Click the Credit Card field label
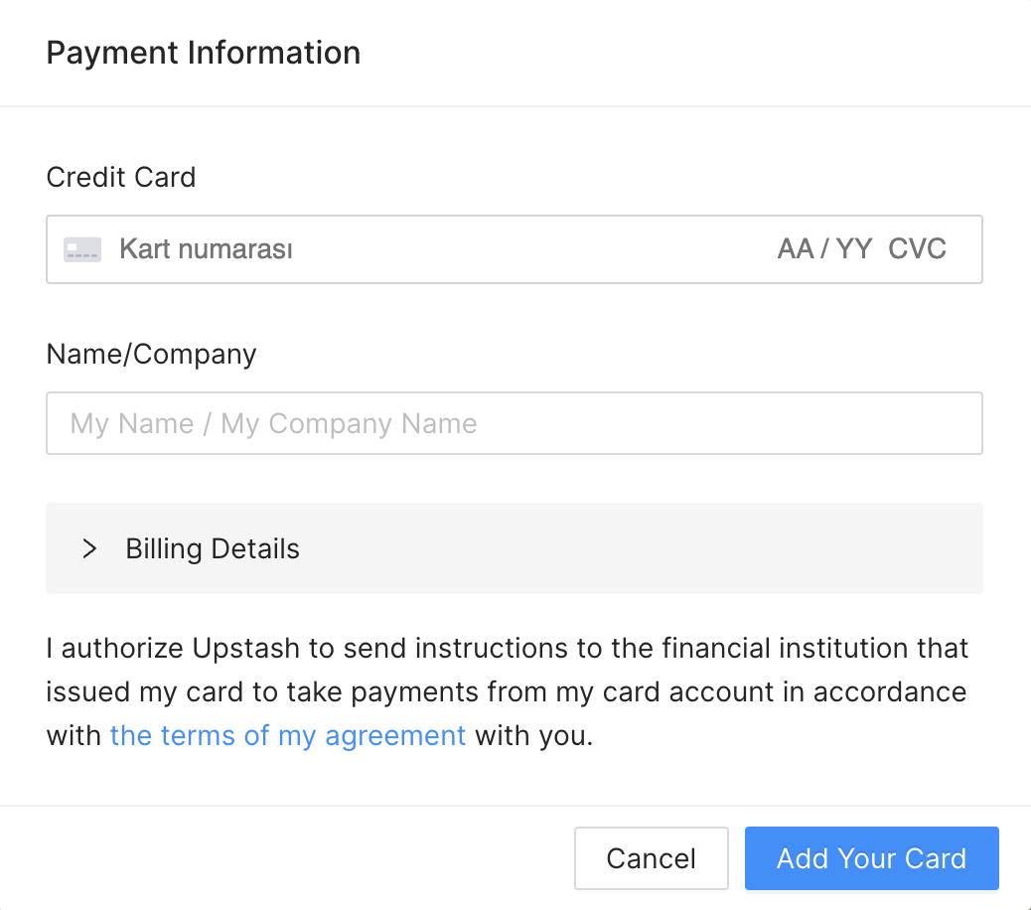The width and height of the screenshot is (1031, 910). 121,177
